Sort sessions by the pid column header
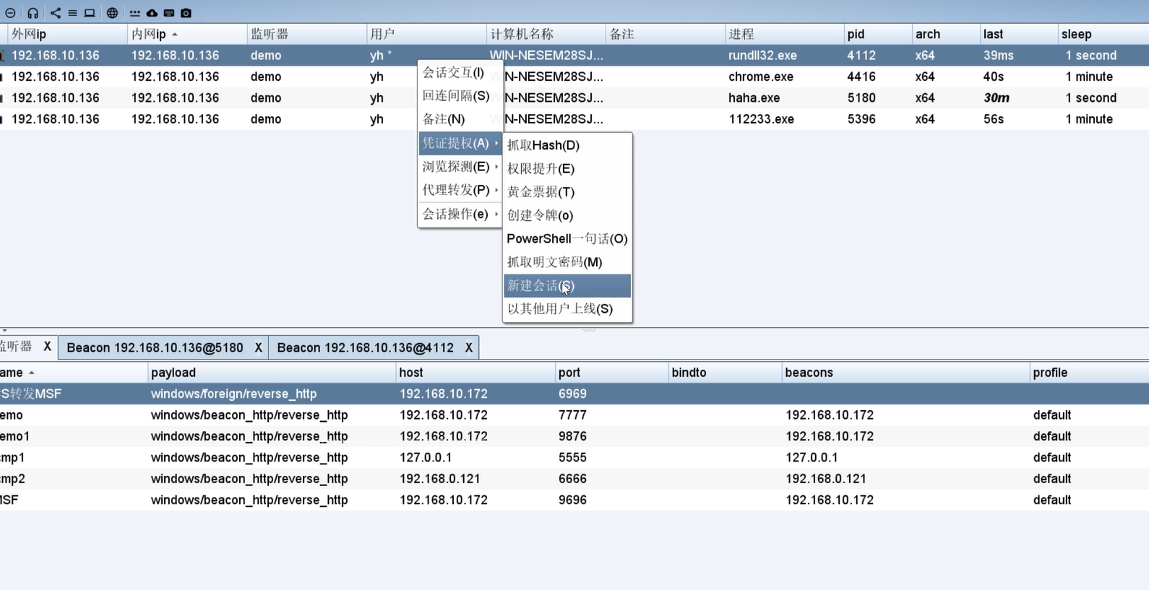This screenshot has height=590, width=1149. click(856, 34)
